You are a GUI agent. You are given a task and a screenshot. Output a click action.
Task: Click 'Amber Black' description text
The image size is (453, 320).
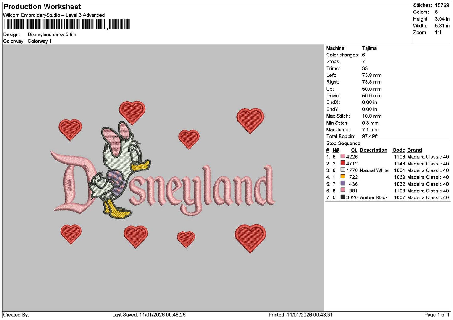point(374,197)
